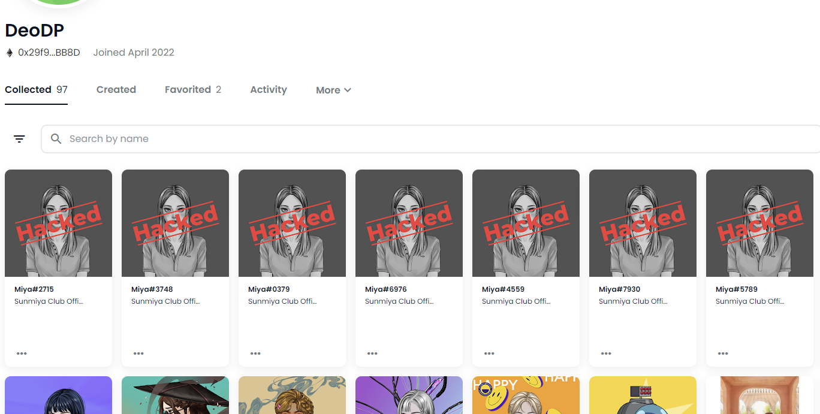
Task: Open the terracotta archway NFT thumbnail
Action: coord(759,395)
